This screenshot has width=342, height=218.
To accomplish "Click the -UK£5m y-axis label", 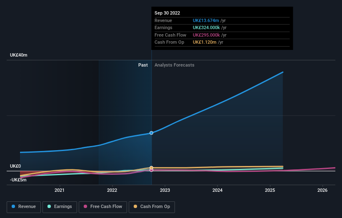I will tap(18, 180).
